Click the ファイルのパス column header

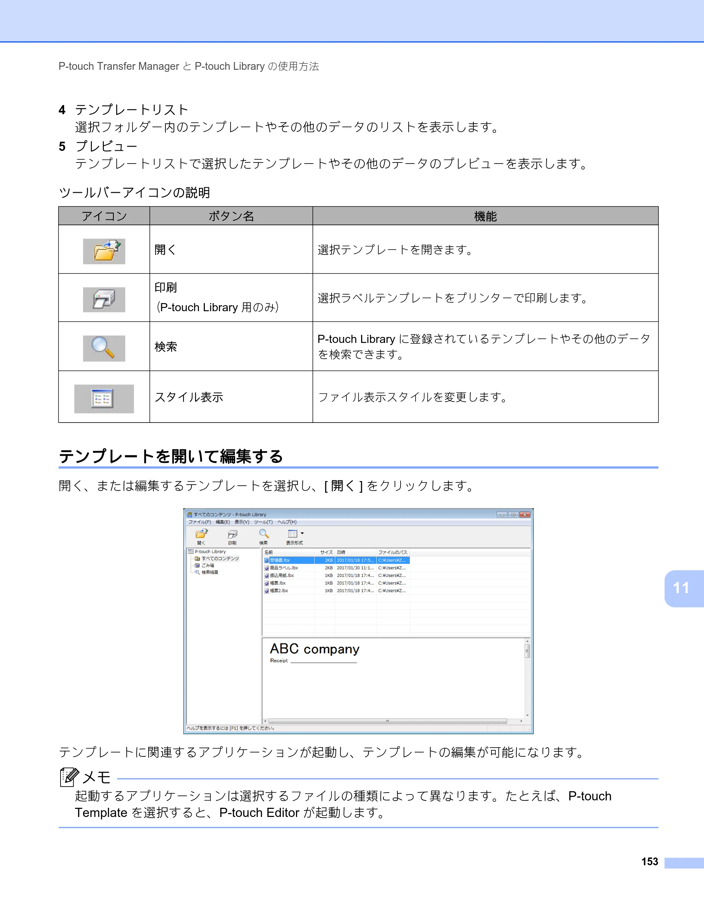[393, 553]
